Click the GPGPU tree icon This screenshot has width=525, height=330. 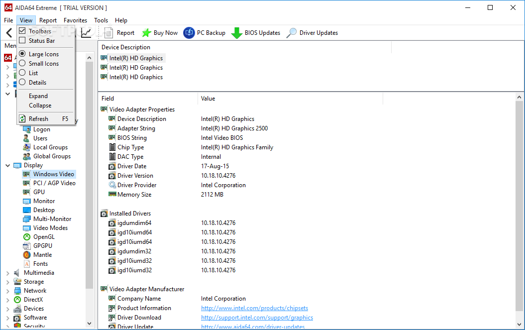coord(27,246)
